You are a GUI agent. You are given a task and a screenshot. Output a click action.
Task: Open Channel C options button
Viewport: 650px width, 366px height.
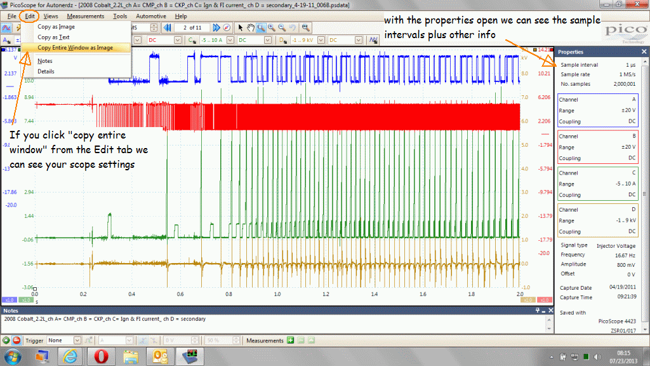coord(192,40)
